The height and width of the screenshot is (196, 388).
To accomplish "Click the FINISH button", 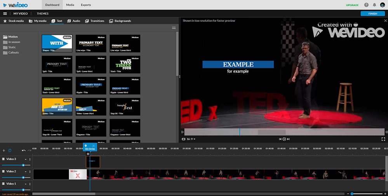I will (x=372, y=14).
